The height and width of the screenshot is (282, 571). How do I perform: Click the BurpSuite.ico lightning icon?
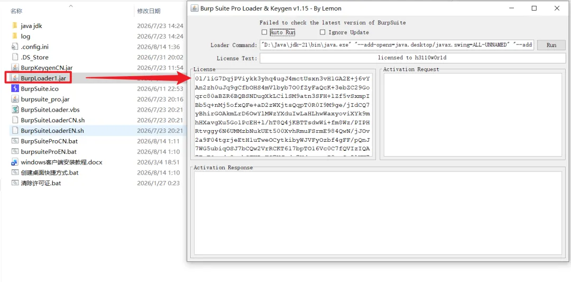point(15,88)
